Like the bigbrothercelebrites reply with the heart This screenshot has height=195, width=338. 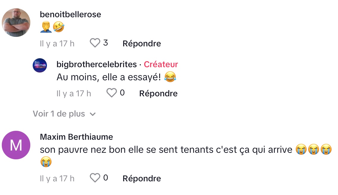click(112, 93)
